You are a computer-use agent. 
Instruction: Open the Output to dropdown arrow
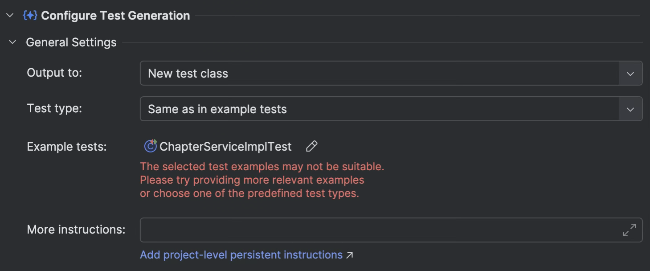(x=630, y=74)
